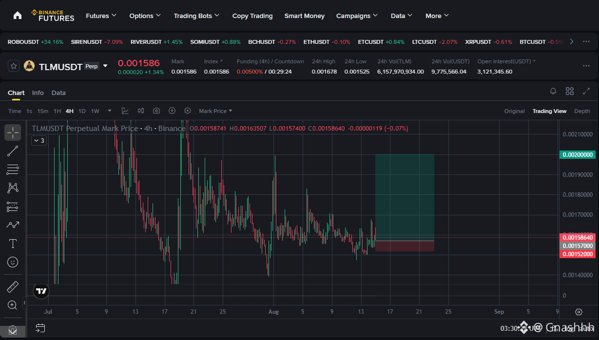
Task: Activate the zoom in tool
Action: click(x=13, y=305)
